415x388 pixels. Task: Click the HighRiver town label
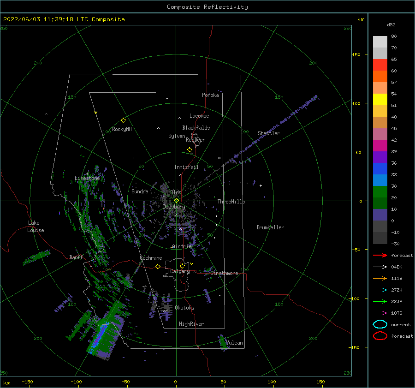[191, 324]
